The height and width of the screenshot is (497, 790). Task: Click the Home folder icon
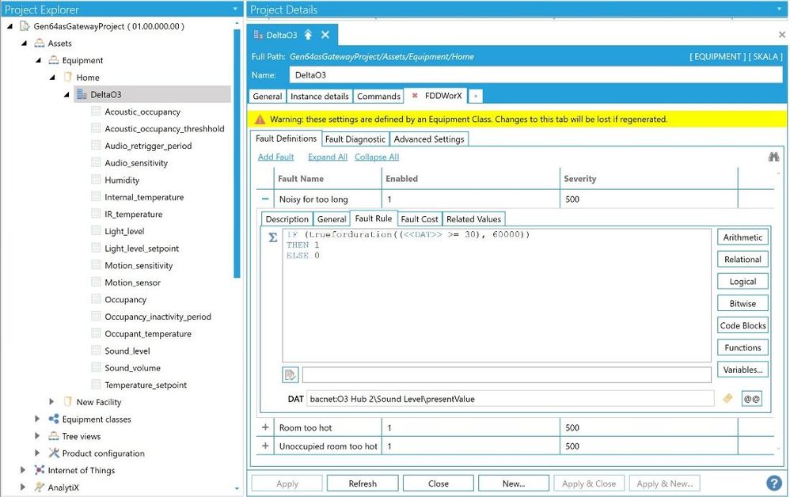click(67, 77)
